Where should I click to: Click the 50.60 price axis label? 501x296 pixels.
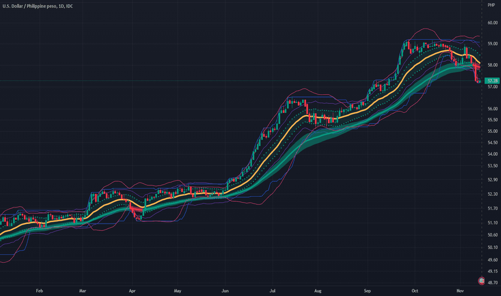492,235
